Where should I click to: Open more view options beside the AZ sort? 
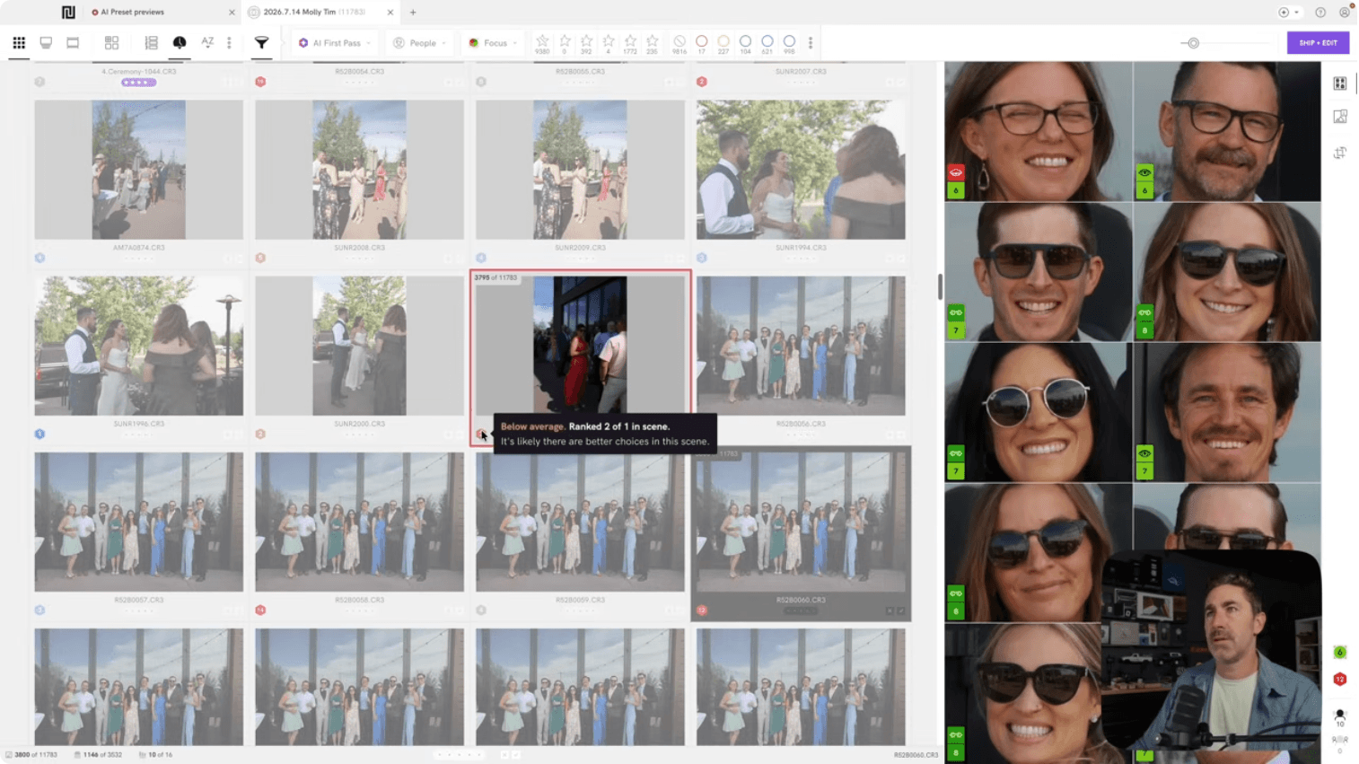click(229, 42)
